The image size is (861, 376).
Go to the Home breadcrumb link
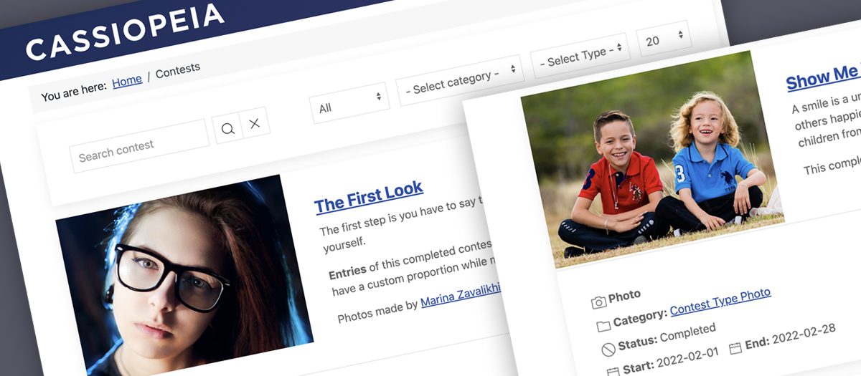[127, 81]
